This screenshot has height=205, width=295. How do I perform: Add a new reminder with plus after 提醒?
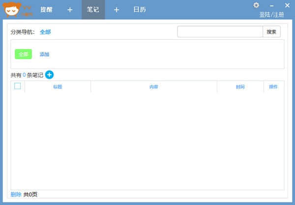click(x=70, y=10)
